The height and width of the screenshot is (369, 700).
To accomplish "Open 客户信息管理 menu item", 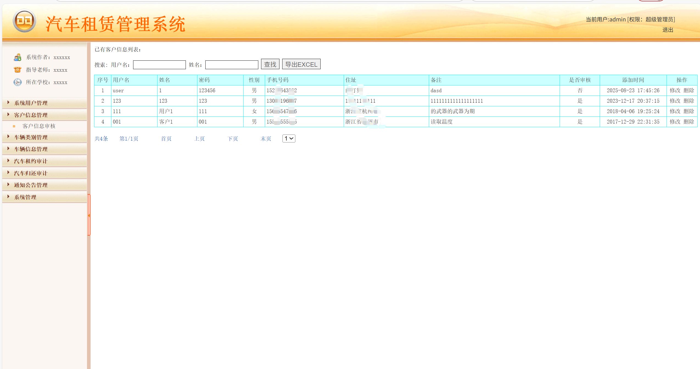I will pyautogui.click(x=31, y=115).
